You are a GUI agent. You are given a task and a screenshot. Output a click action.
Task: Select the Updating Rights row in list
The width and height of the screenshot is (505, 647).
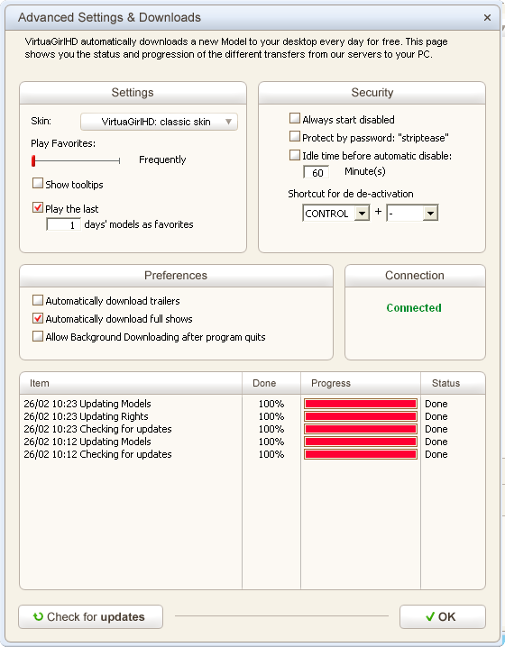pos(252,416)
